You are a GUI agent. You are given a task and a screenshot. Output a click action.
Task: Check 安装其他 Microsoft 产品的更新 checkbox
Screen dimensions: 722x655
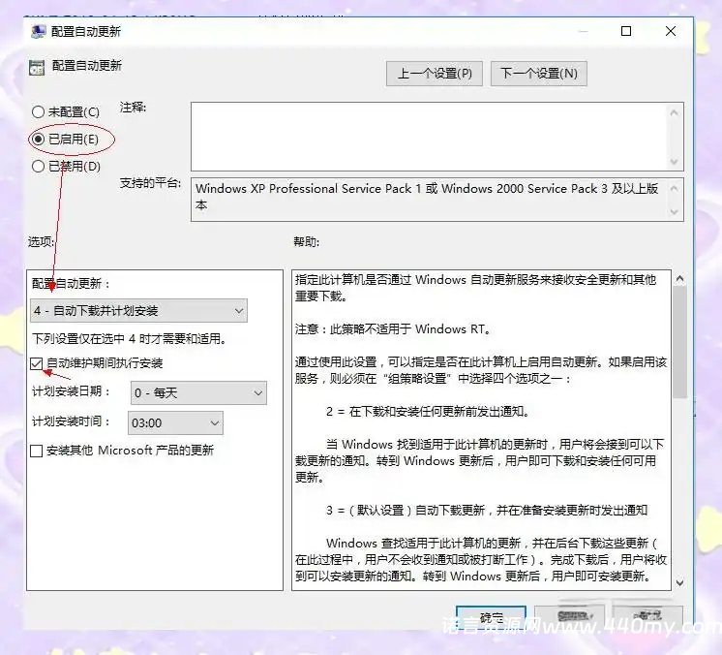pos(37,451)
